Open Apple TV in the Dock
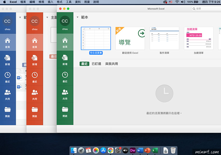Viewport: 221px width, 155px height. [x=125, y=150]
